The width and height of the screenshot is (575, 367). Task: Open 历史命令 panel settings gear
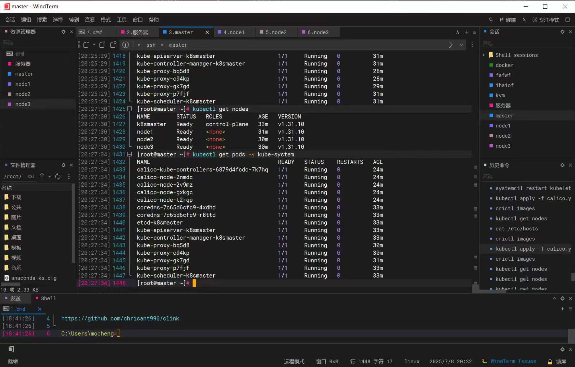pos(562,165)
